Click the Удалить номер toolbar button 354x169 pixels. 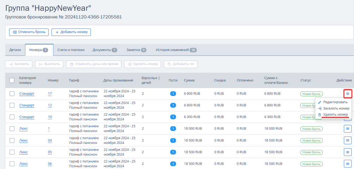coord(143,64)
